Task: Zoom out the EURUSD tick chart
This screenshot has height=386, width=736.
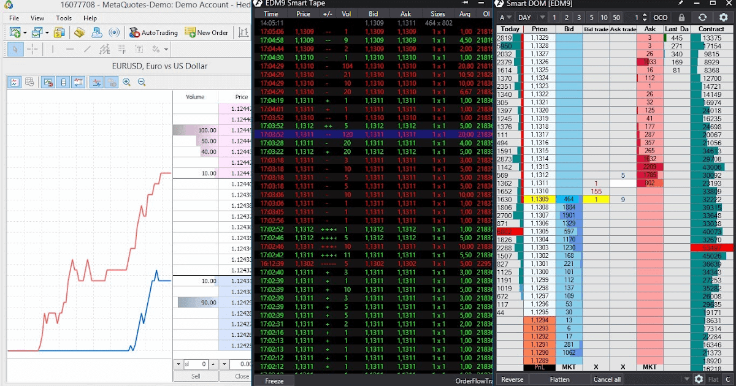Action: (x=142, y=81)
